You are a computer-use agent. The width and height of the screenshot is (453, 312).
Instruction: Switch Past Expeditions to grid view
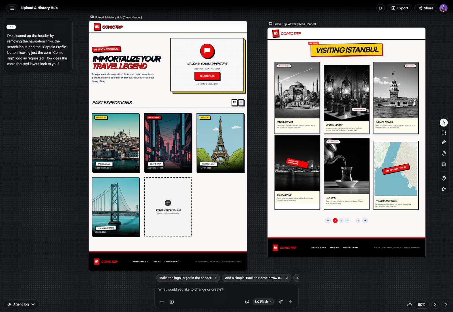click(234, 102)
